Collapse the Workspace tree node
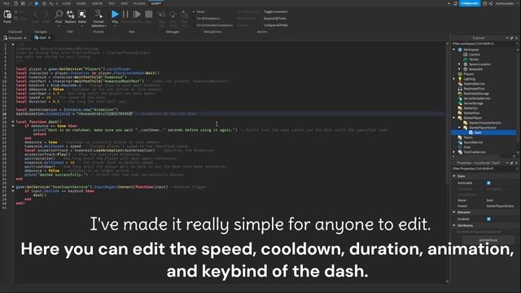 (x=454, y=50)
